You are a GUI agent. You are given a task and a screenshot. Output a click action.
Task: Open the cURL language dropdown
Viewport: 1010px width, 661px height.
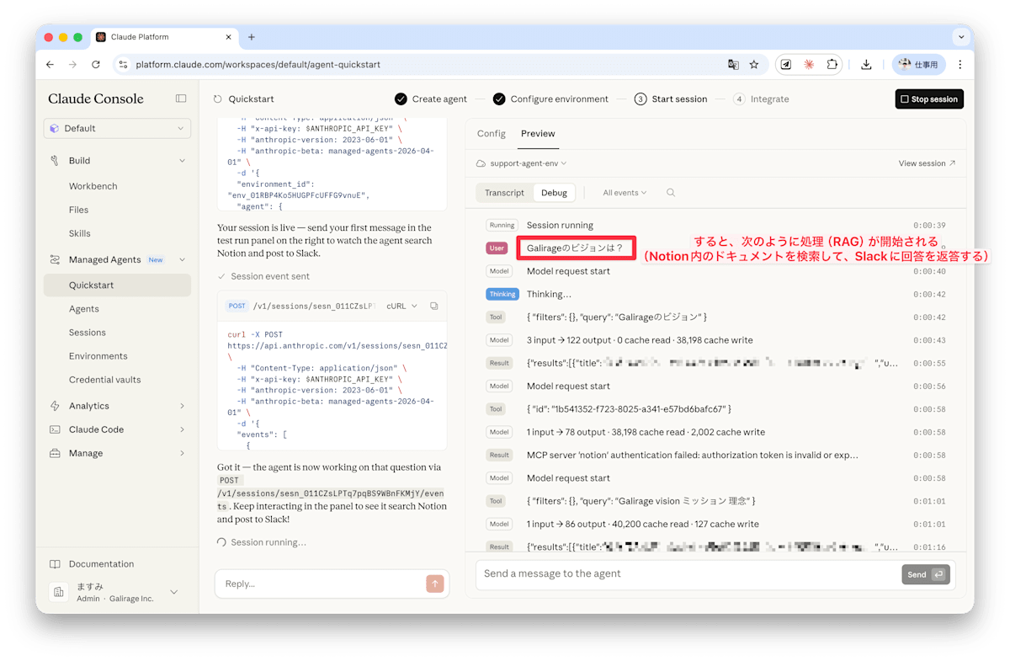(x=401, y=307)
